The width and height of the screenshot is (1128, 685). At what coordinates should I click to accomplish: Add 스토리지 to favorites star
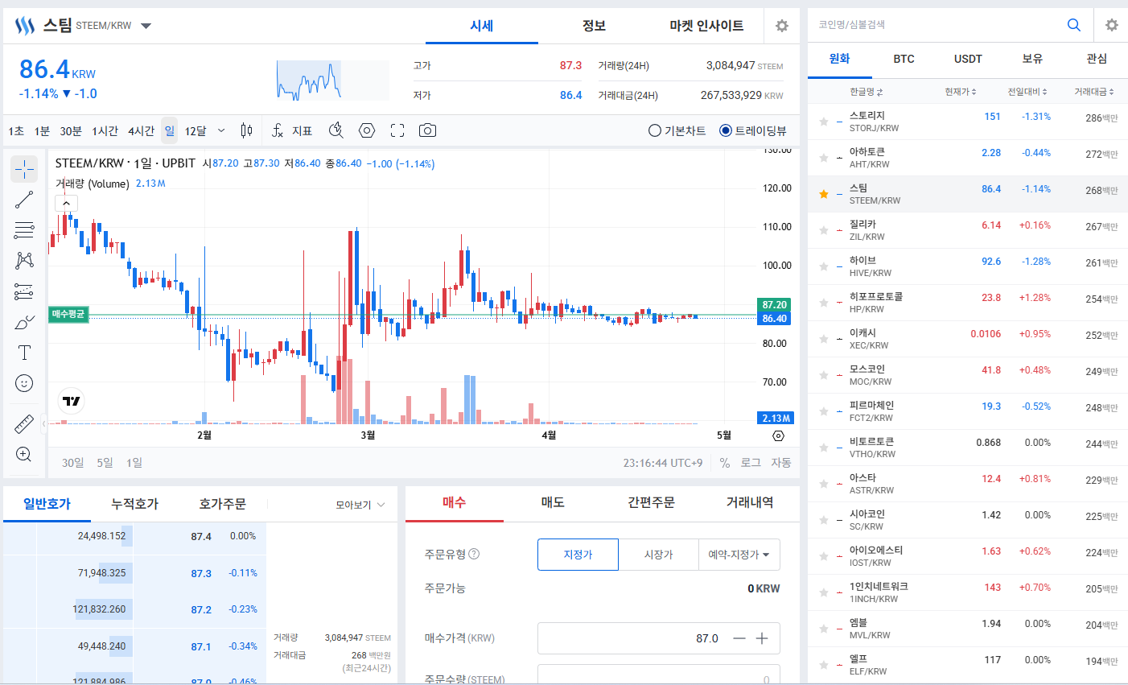point(824,122)
